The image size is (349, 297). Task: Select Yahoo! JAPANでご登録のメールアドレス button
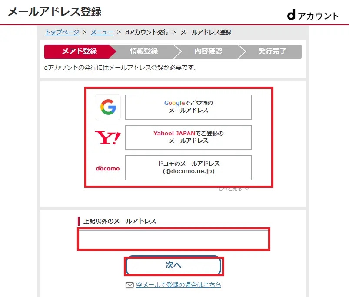(189, 137)
